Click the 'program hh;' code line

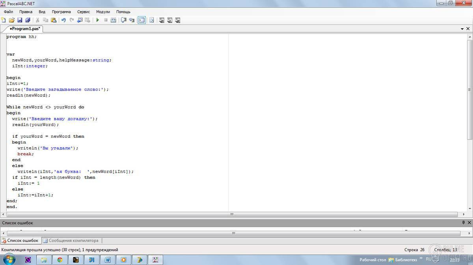tap(21, 37)
